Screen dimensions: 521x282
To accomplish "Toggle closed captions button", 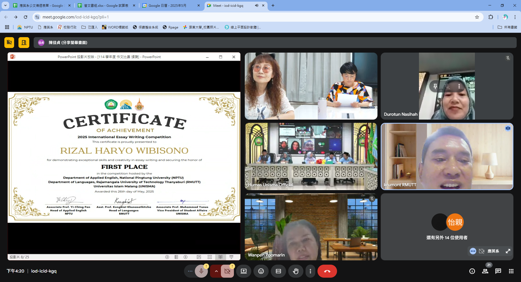I will pos(278,271).
